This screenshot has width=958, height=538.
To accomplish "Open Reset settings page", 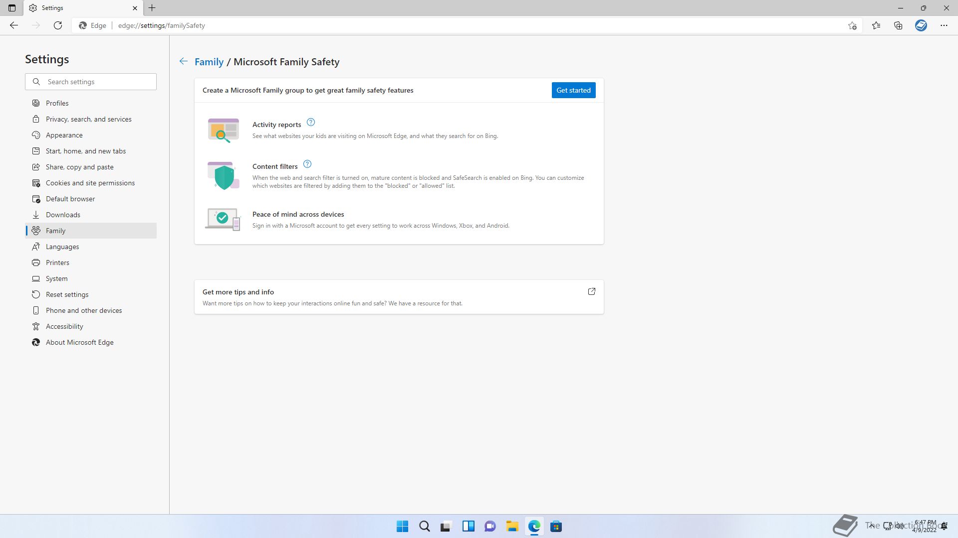I will click(x=91, y=294).
